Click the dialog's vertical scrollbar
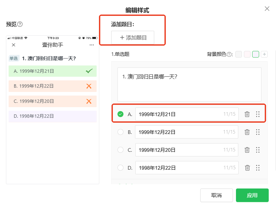 (275, 110)
